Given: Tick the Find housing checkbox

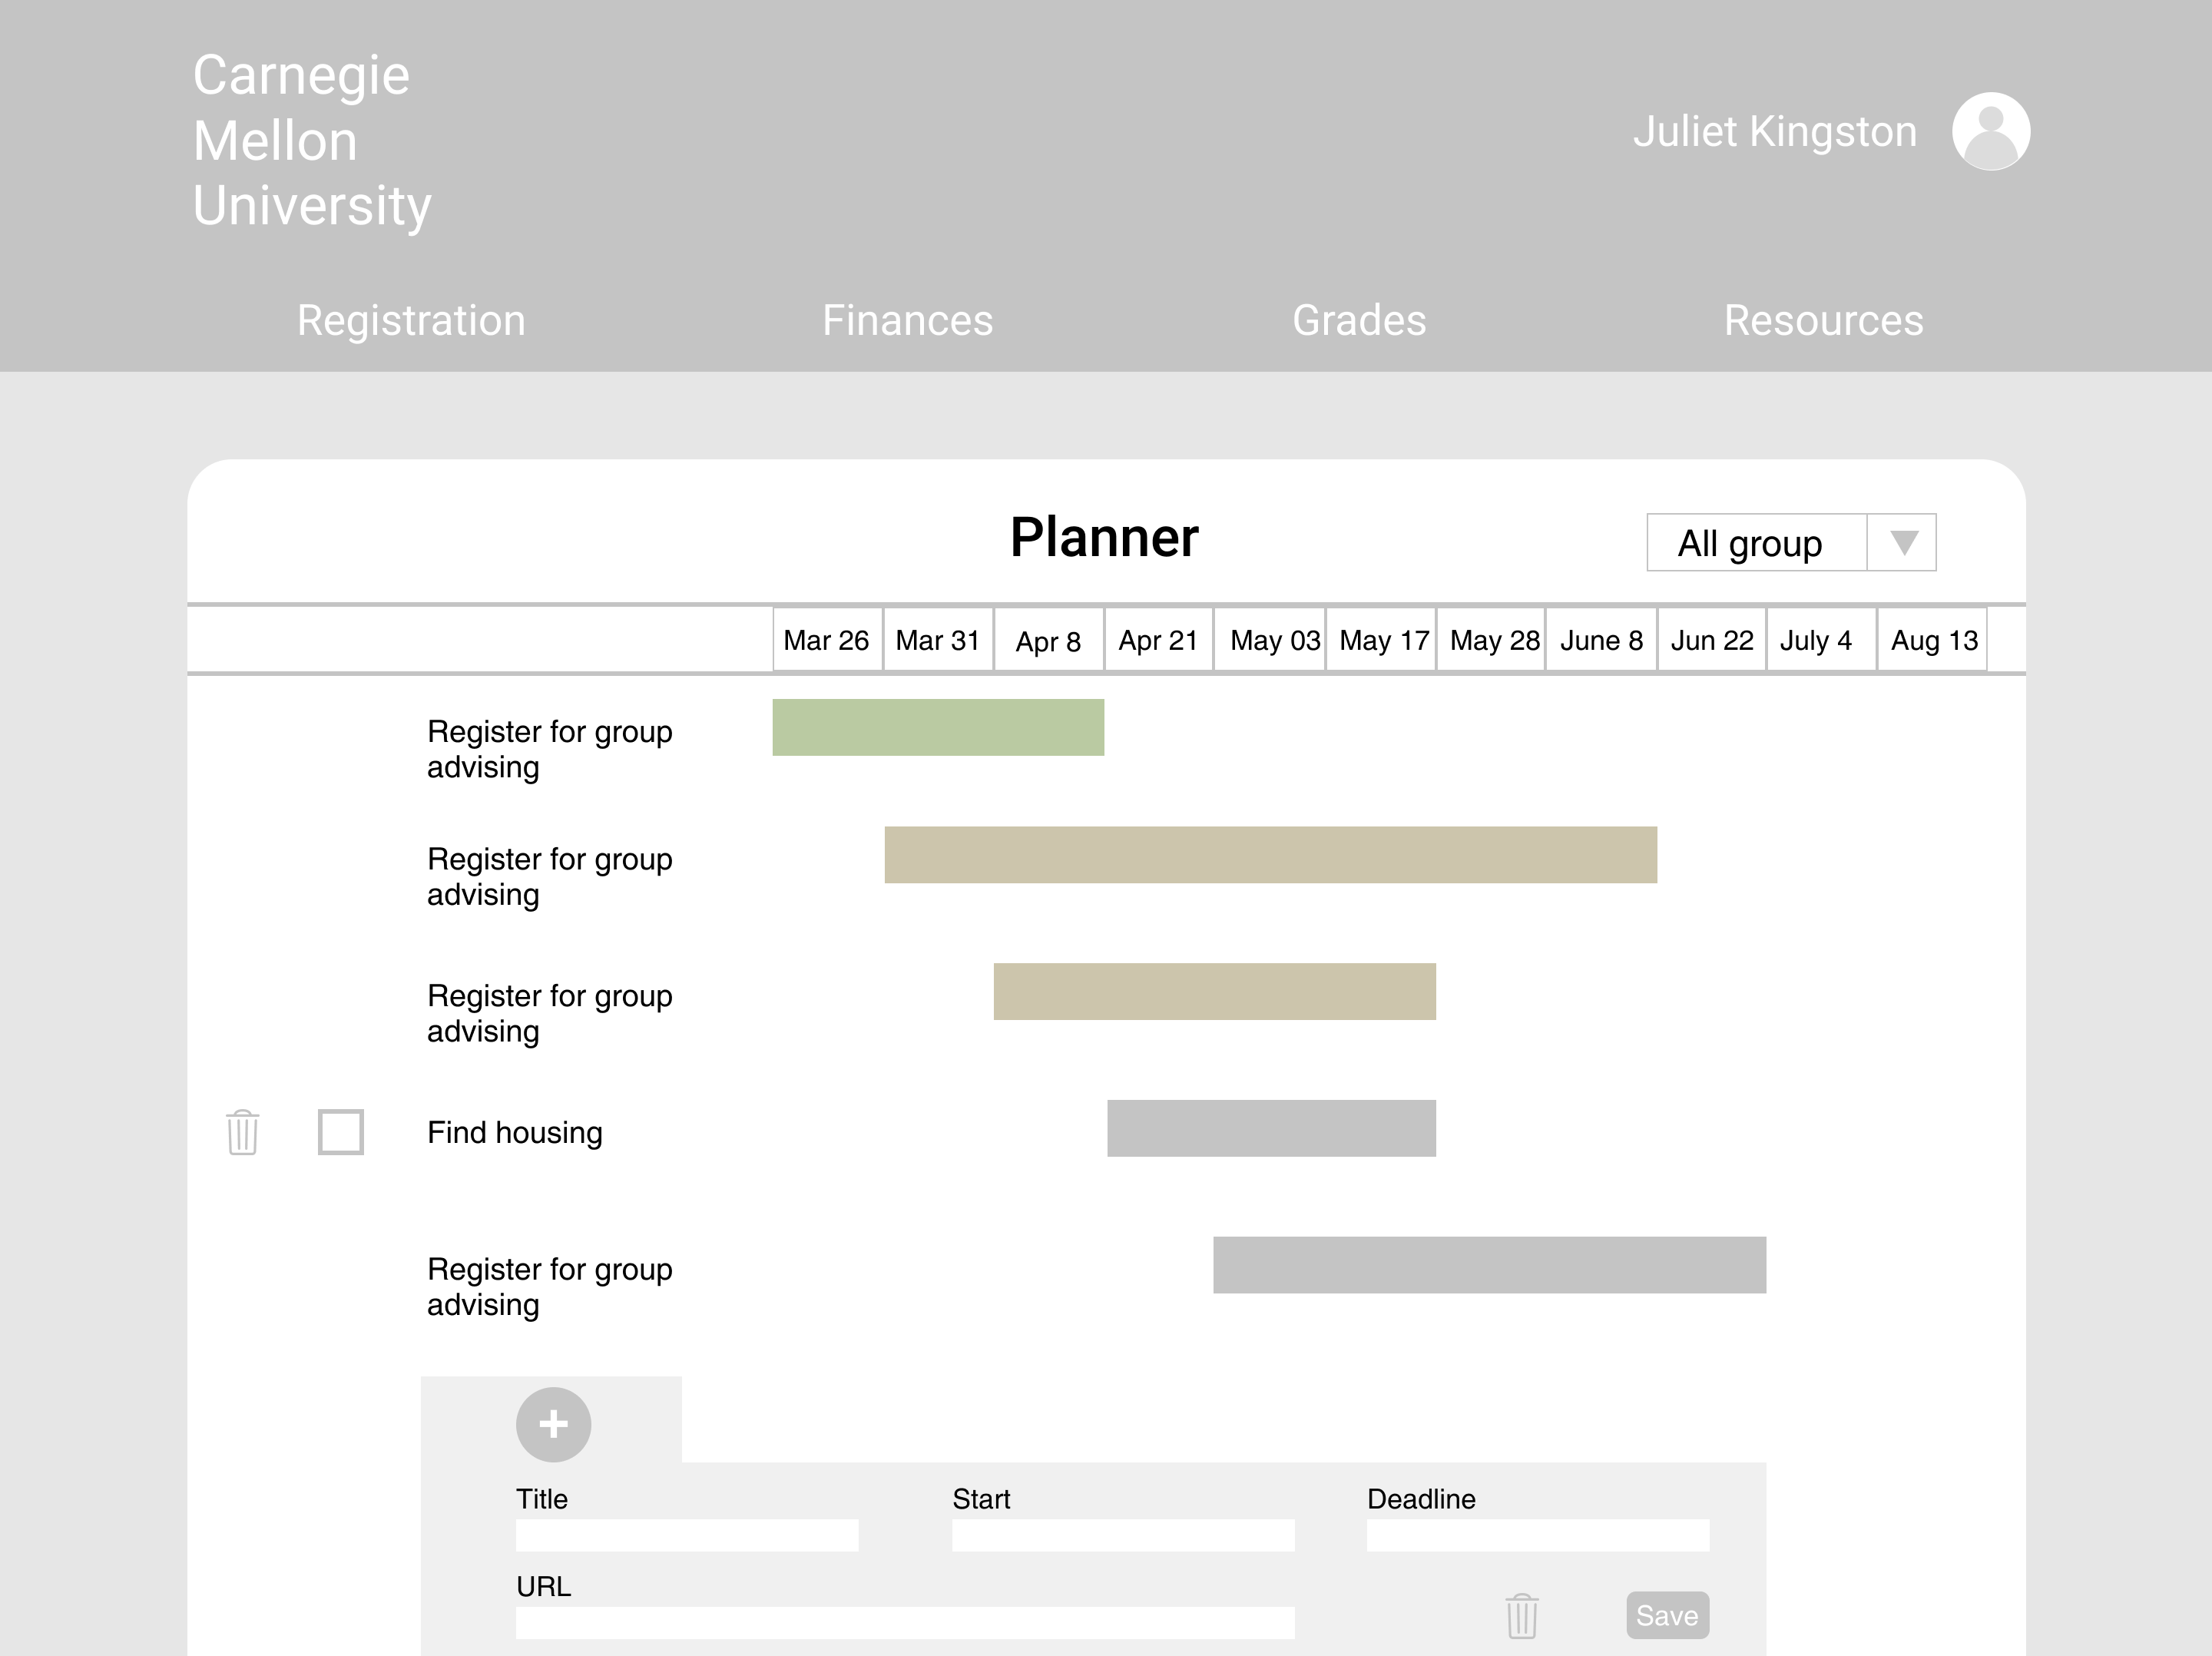Looking at the screenshot, I should (x=340, y=1132).
